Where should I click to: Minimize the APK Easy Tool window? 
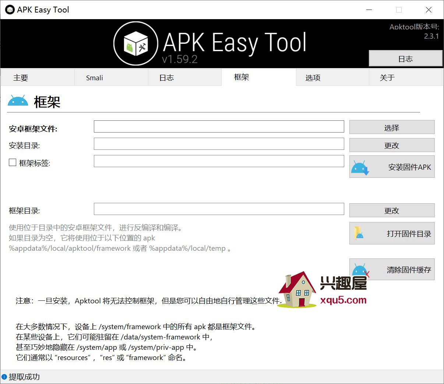(x=369, y=10)
